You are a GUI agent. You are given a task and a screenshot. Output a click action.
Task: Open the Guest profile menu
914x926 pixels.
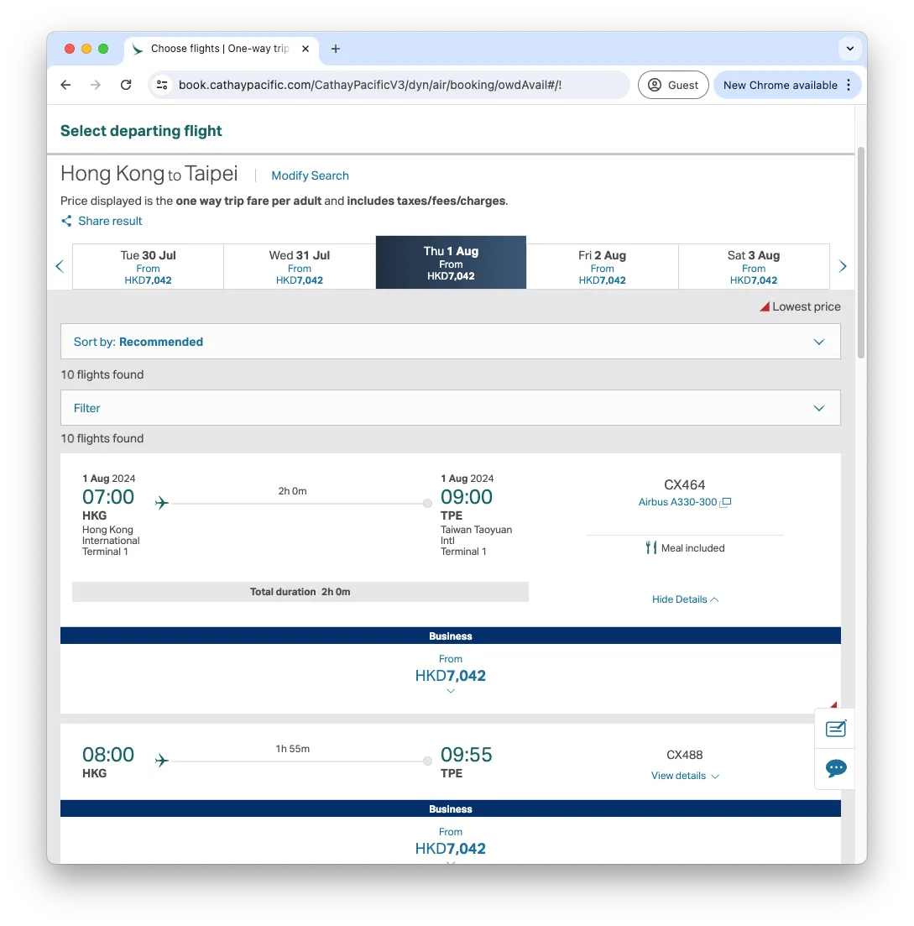coord(673,85)
